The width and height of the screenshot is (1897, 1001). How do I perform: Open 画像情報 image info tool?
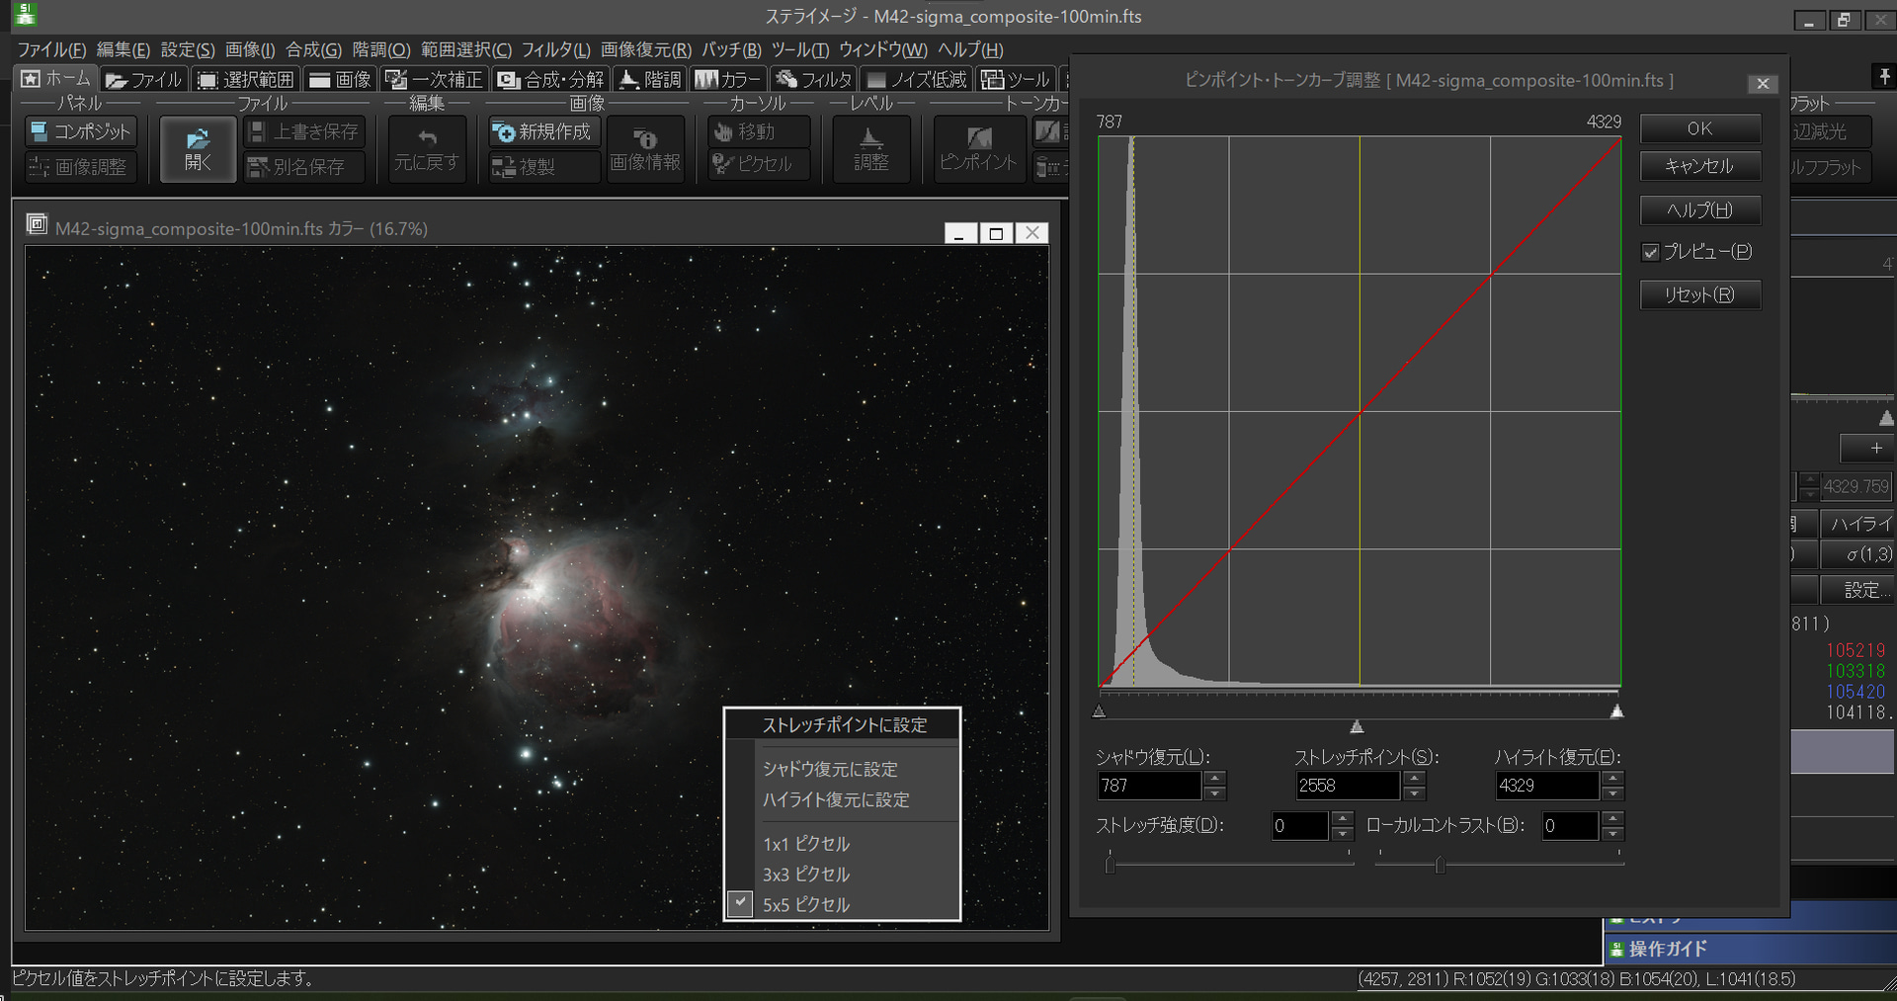644,148
